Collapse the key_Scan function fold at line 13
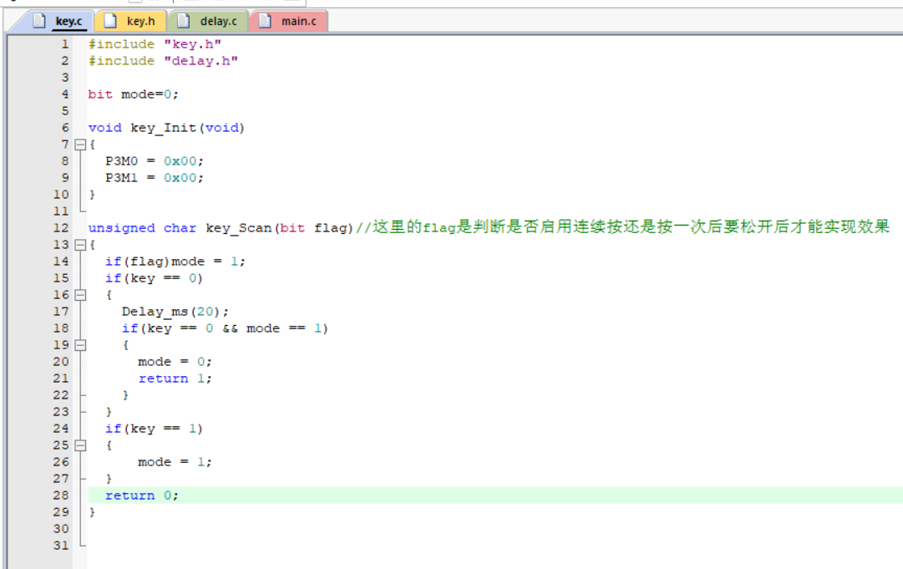 pos(80,245)
